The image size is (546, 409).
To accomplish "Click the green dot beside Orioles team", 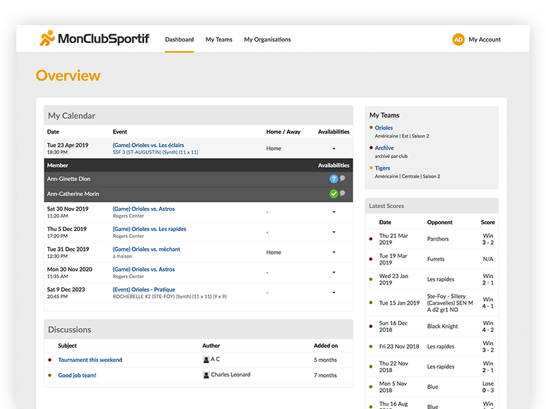I will pos(371,127).
